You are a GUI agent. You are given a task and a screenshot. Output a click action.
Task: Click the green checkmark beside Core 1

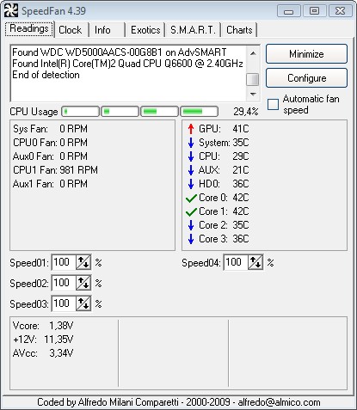191,211
